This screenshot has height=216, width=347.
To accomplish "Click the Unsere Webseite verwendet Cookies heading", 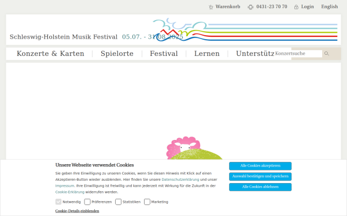I will 94,165.
